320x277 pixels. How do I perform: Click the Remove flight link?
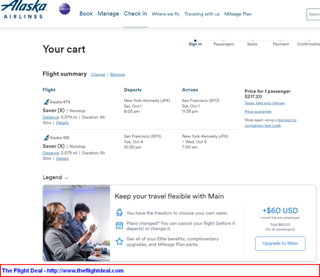click(x=117, y=75)
